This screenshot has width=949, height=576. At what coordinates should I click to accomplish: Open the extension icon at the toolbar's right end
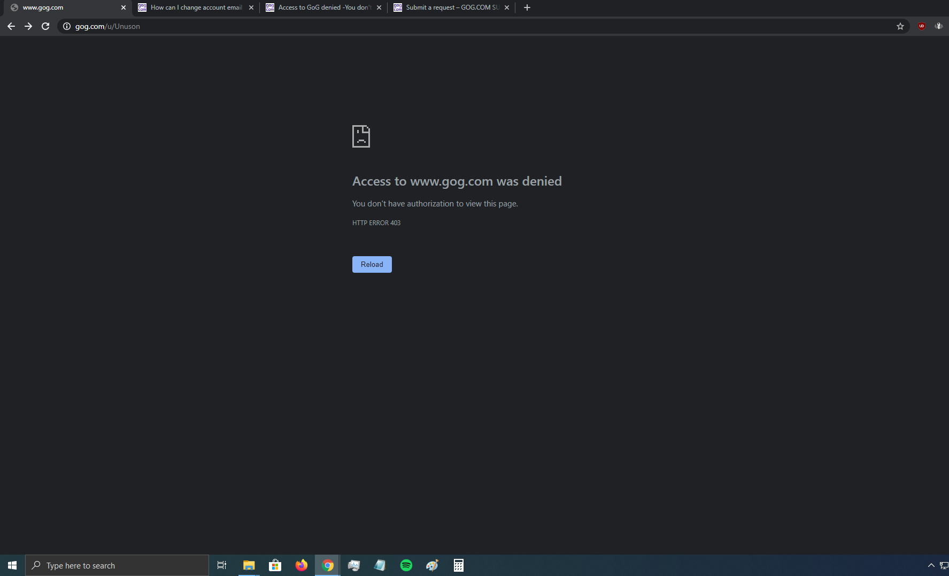click(939, 26)
